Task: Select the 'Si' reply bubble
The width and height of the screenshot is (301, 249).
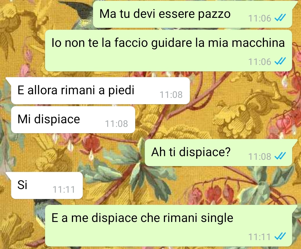Action: 47,185
